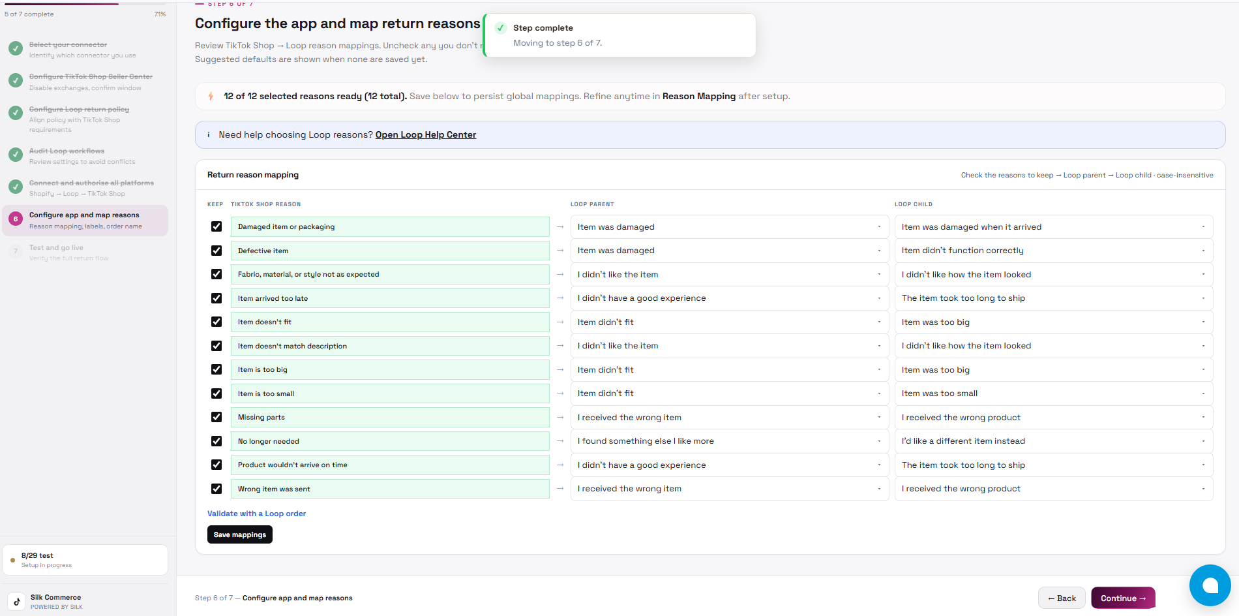Click the Save mappings button
This screenshot has height=616, width=1239.
pyautogui.click(x=240, y=534)
